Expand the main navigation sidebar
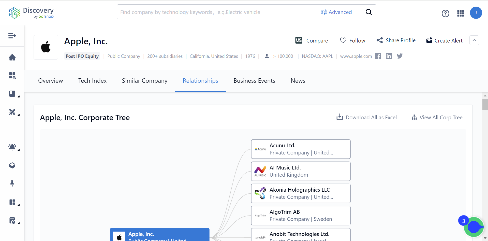The image size is (488, 241). point(12,36)
